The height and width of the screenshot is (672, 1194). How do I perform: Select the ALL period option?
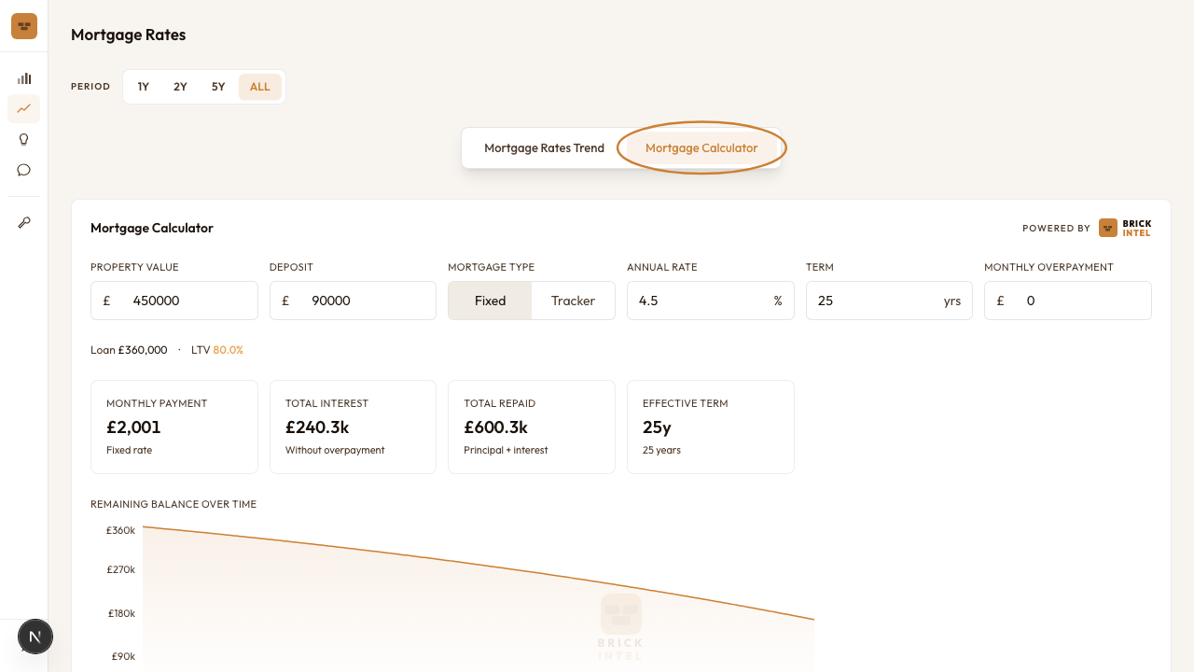tap(259, 86)
